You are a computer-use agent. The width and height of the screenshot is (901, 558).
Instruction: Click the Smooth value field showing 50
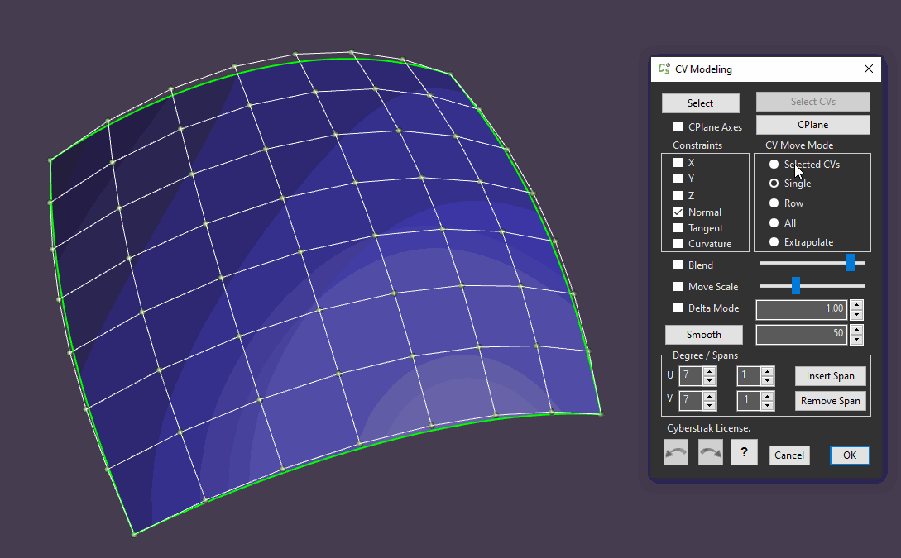point(800,334)
